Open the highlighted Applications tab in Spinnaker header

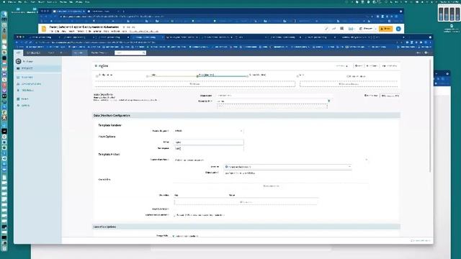point(79,53)
